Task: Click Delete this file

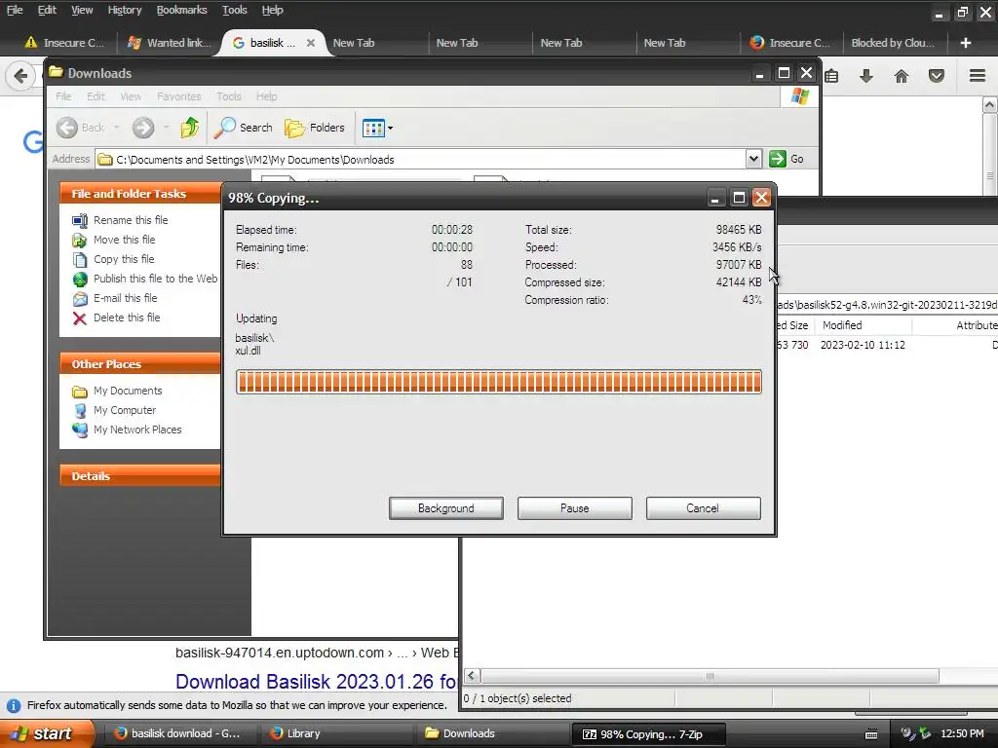Action: pos(127,318)
